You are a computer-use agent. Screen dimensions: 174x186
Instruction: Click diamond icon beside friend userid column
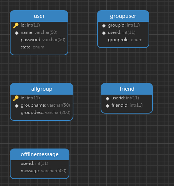point(108,98)
